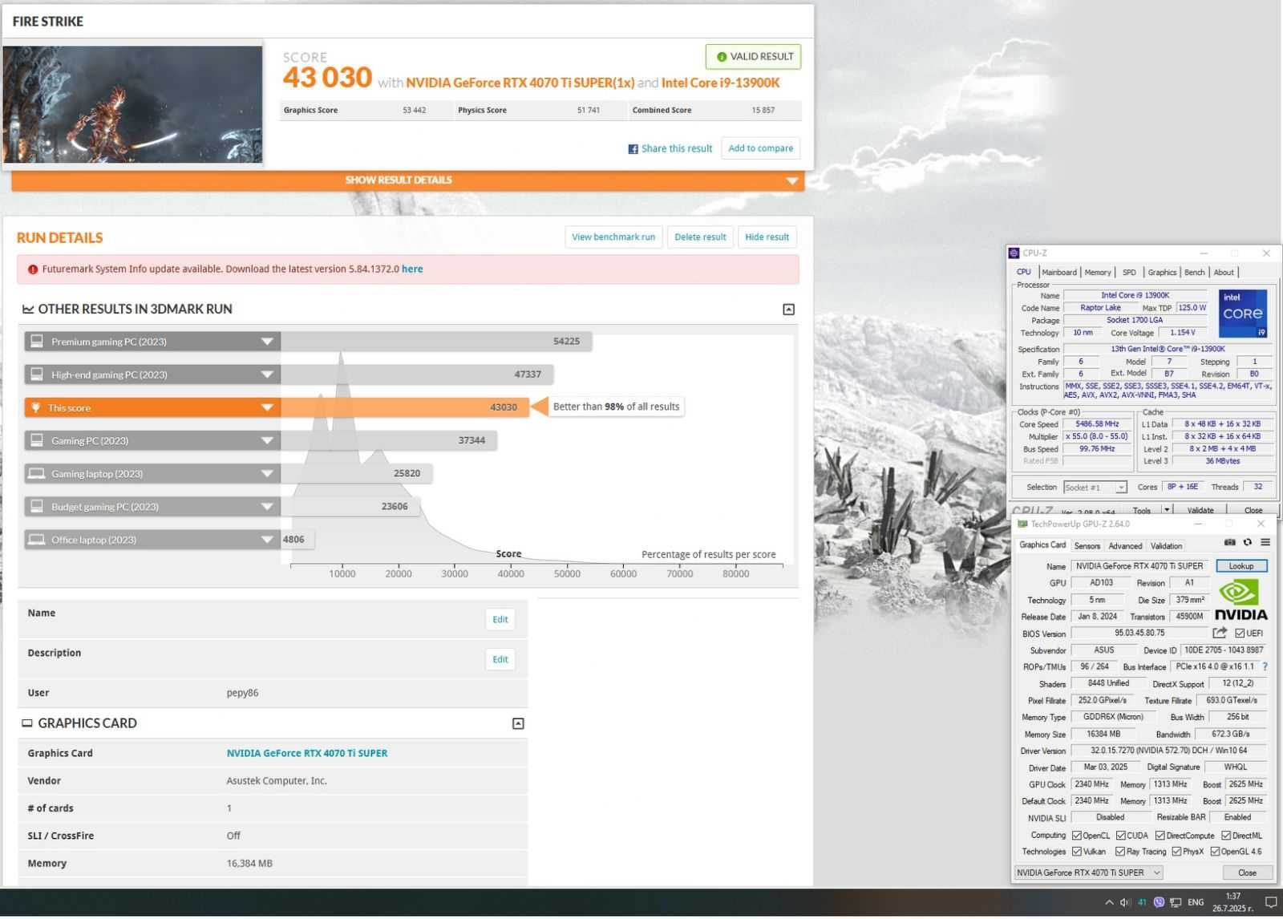Click the 'here' link in update notice
Viewport: 1283px width, 919px height.
click(412, 269)
